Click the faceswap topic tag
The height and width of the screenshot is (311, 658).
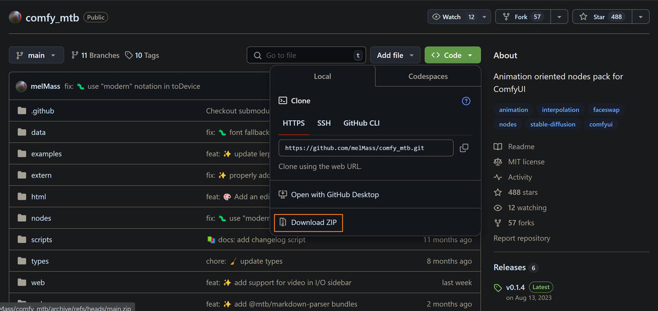point(606,110)
